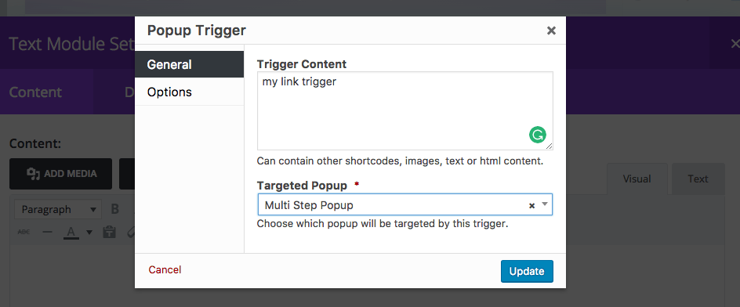Close the Popup Trigger dialog
The image size is (740, 307).
[x=551, y=31]
